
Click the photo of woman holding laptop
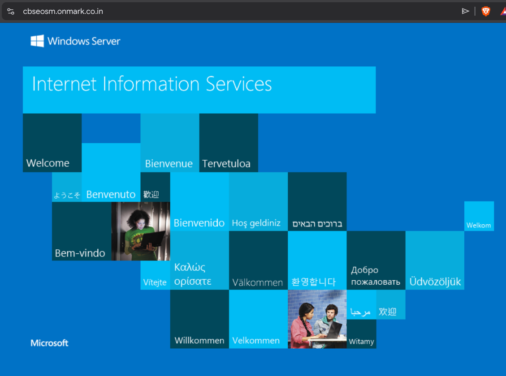point(141,231)
